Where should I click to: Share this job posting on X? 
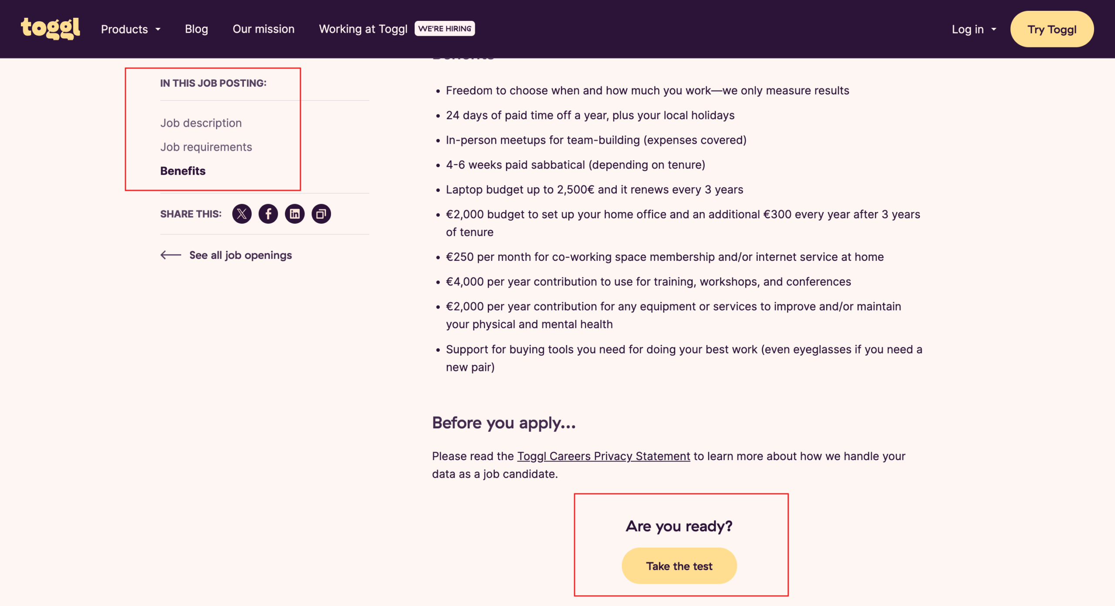pyautogui.click(x=242, y=214)
